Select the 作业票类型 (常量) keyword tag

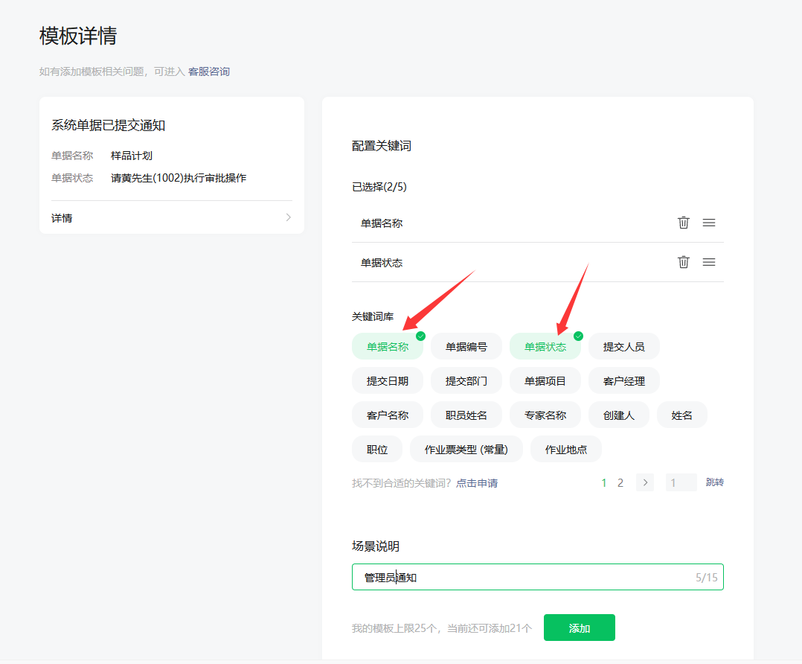pos(466,450)
